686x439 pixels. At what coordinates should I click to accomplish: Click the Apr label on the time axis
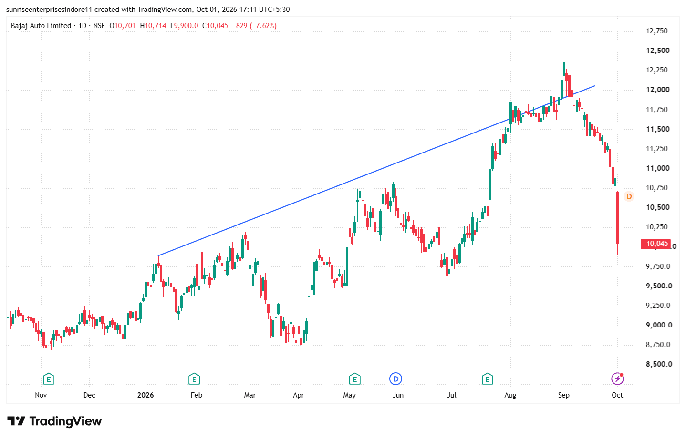point(299,395)
